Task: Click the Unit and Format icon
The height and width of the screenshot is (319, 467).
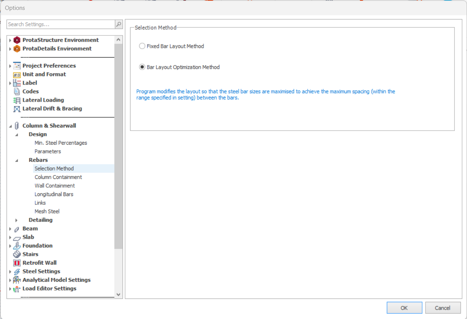Action: [x=17, y=75]
